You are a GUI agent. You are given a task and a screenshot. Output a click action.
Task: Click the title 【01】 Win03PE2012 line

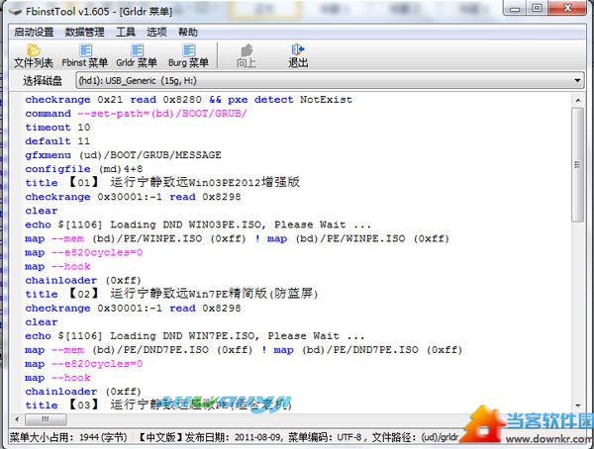(162, 183)
